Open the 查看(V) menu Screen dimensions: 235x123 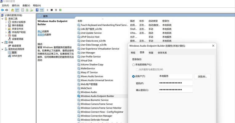coord(26,6)
